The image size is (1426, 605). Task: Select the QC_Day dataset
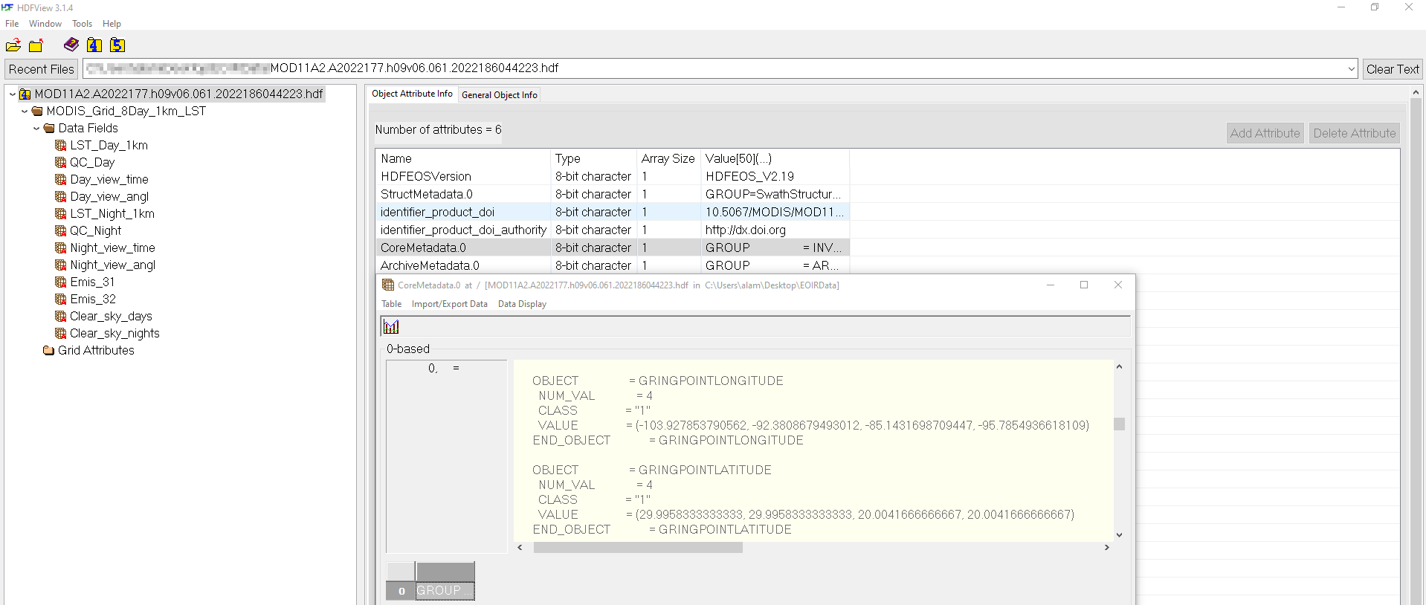point(92,162)
